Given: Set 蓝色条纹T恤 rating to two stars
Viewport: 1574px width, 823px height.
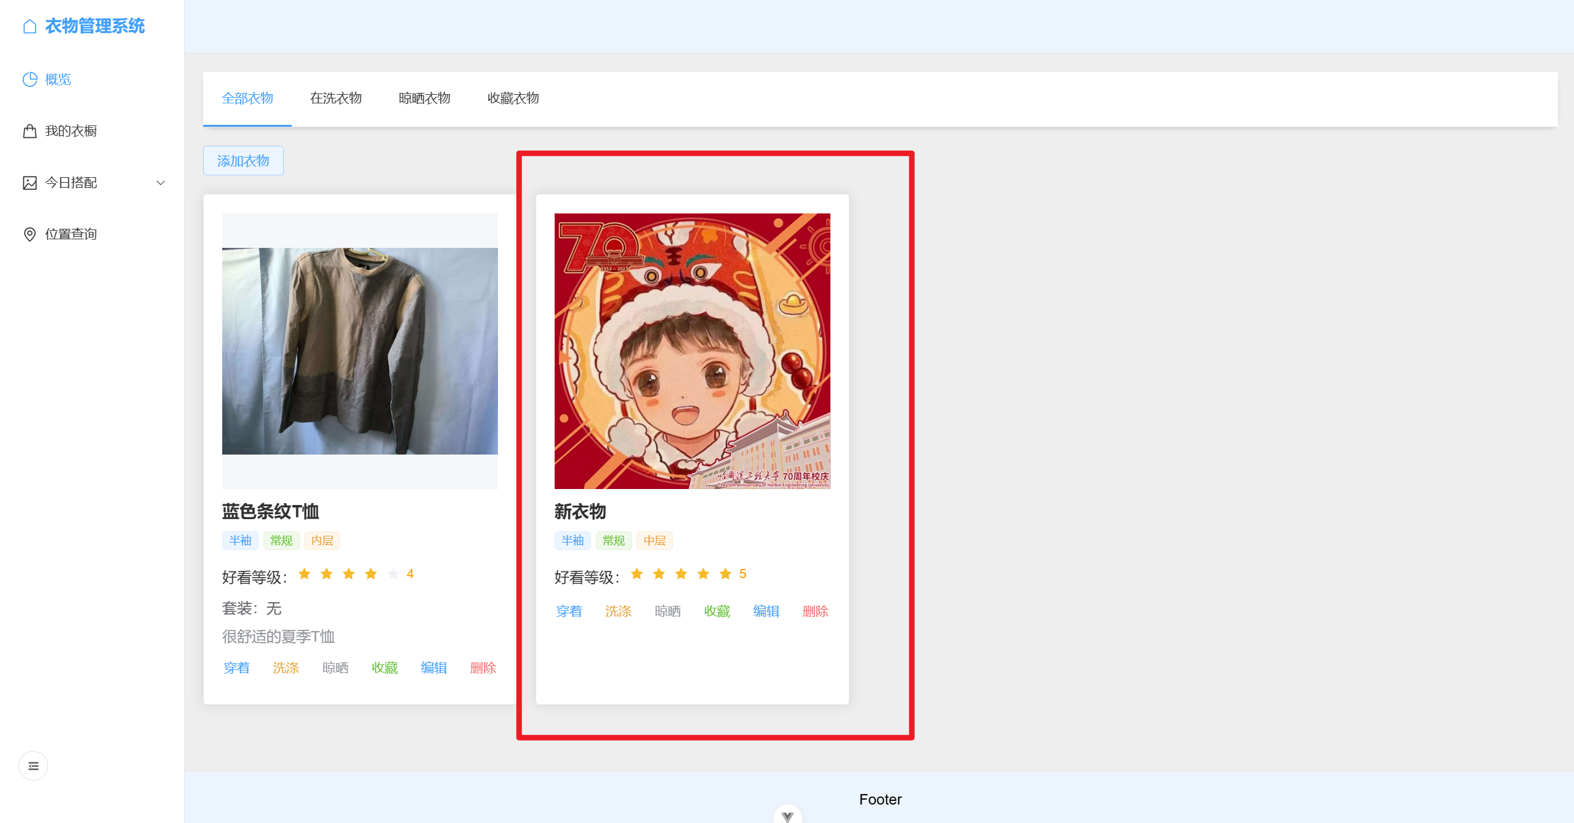Looking at the screenshot, I should click(327, 574).
